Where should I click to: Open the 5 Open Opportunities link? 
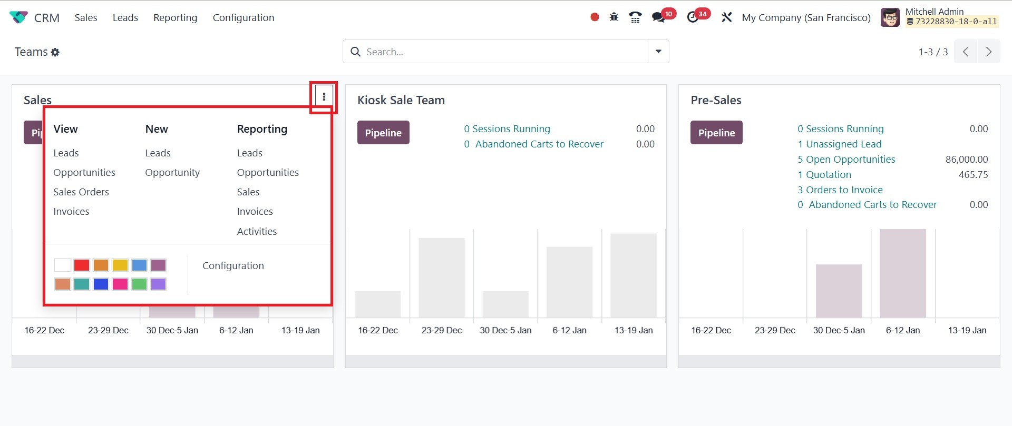click(846, 159)
